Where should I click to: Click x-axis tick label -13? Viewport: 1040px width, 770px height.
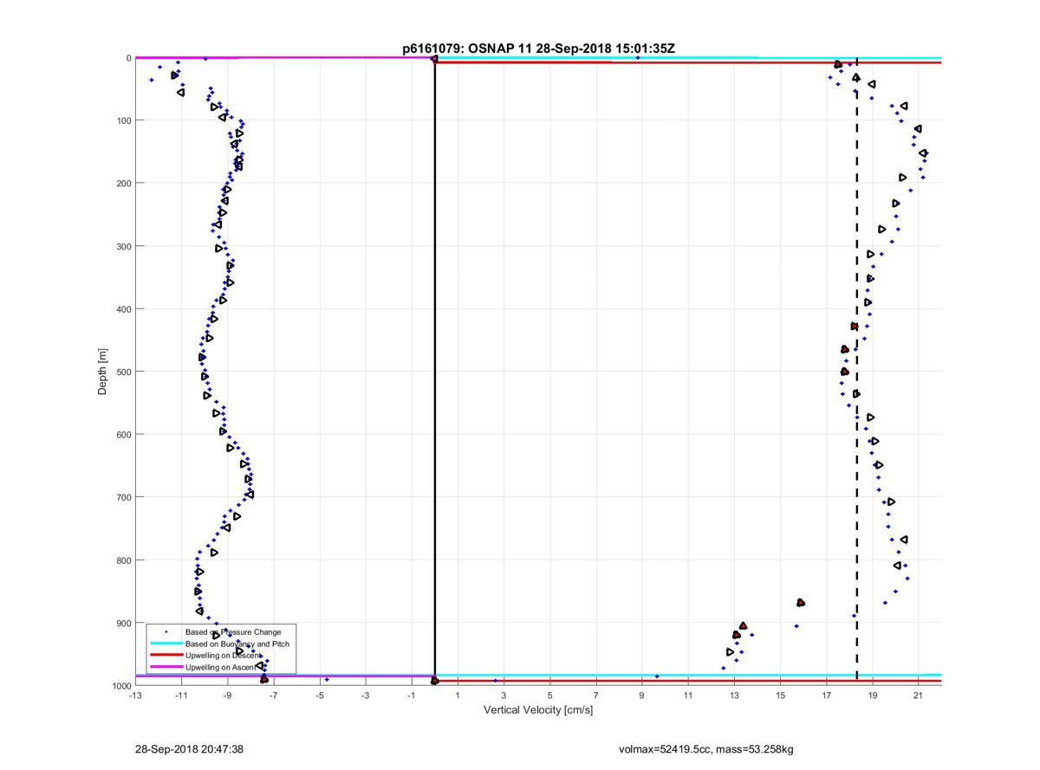click(134, 695)
